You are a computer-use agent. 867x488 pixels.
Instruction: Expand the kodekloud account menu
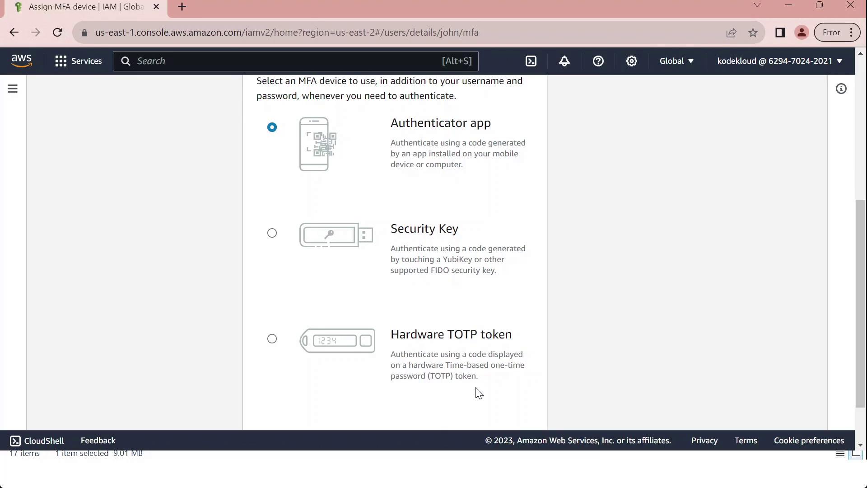(x=779, y=61)
